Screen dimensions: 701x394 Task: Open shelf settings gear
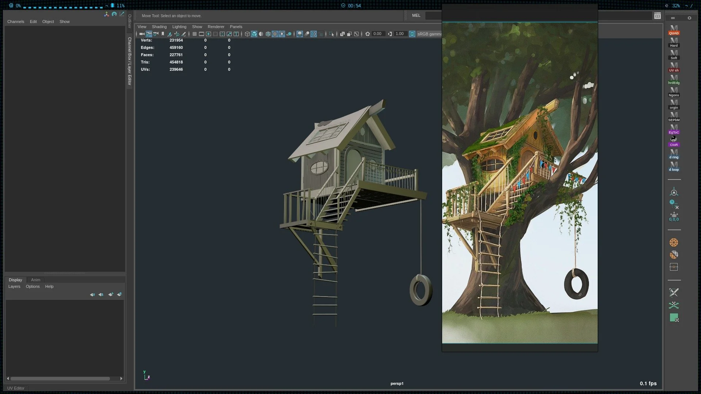(689, 18)
